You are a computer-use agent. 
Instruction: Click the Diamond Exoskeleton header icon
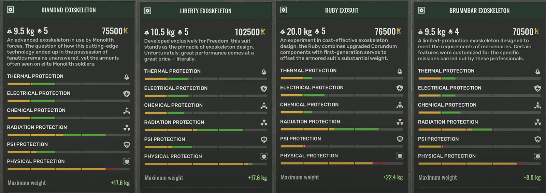11,10
